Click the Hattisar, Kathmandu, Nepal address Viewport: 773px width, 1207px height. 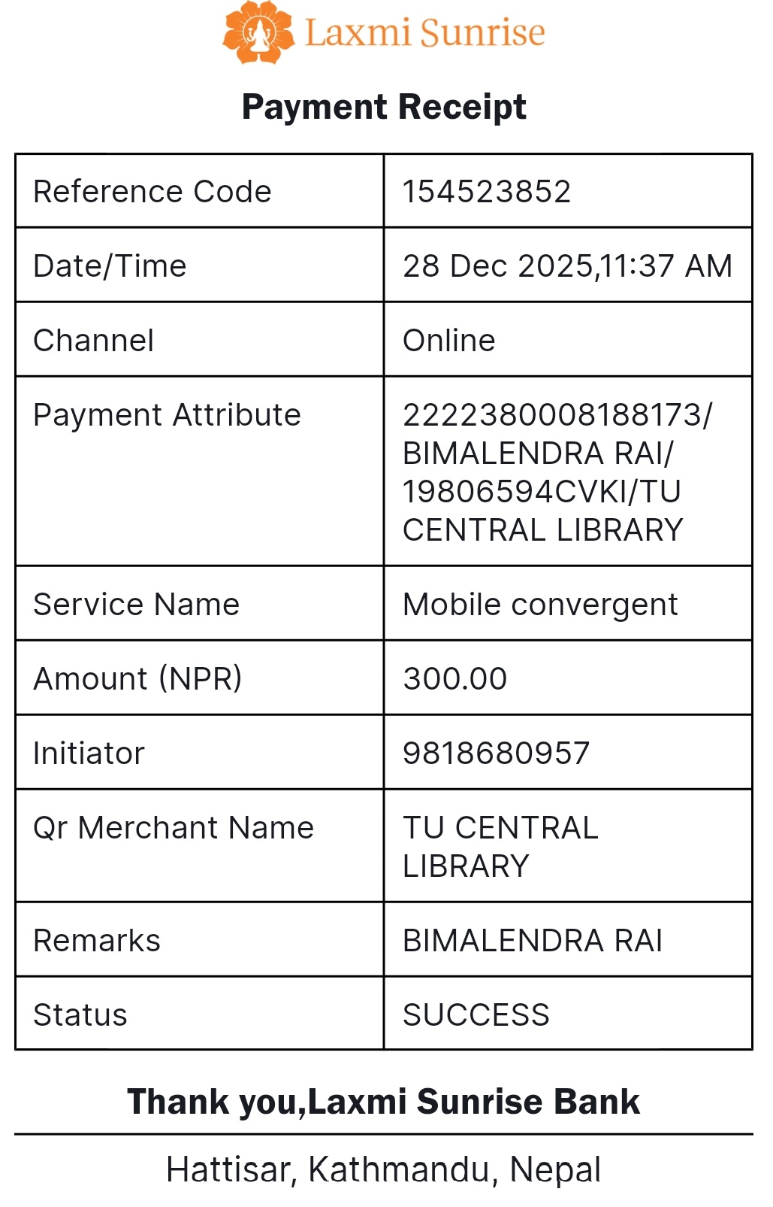click(383, 1170)
